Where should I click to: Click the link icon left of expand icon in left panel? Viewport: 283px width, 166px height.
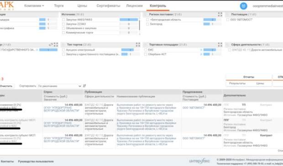(x=51, y=45)
